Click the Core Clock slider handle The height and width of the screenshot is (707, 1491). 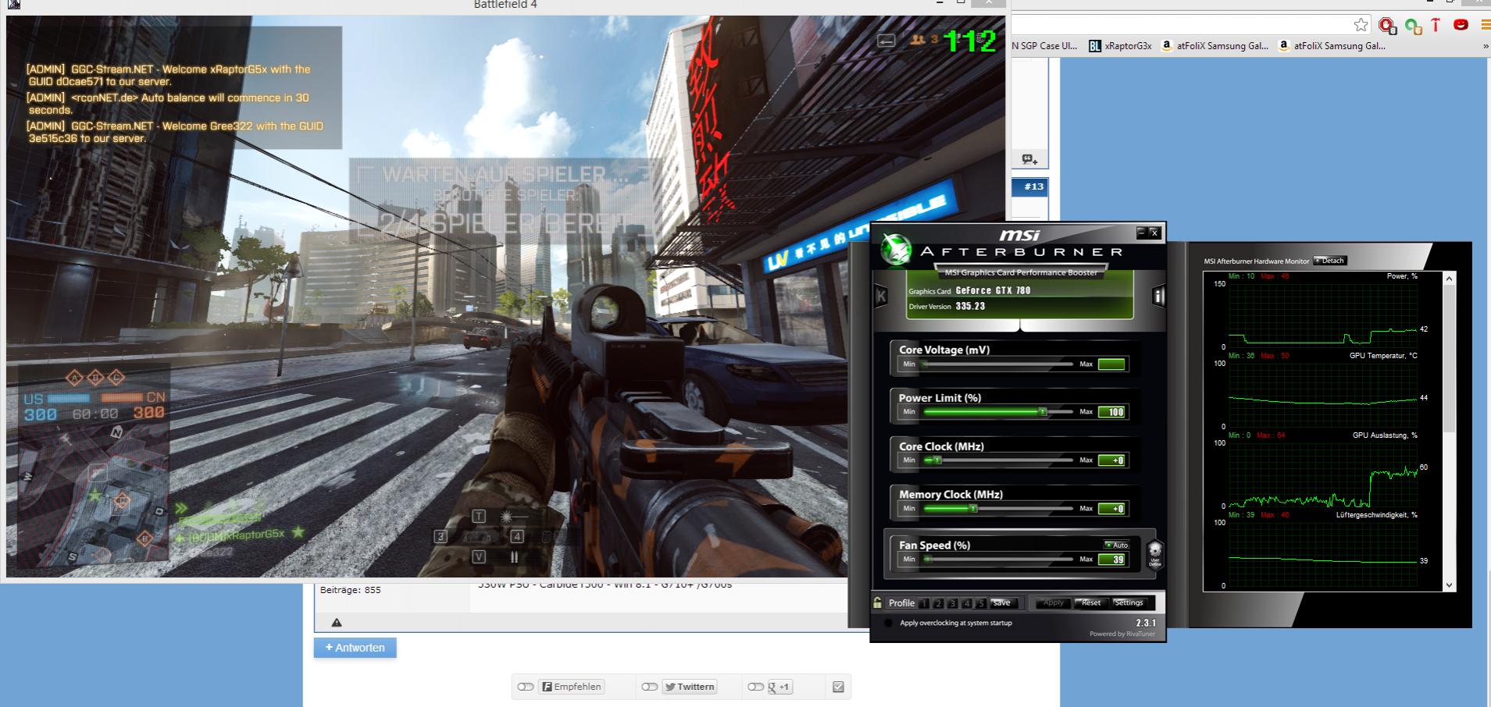pos(937,460)
